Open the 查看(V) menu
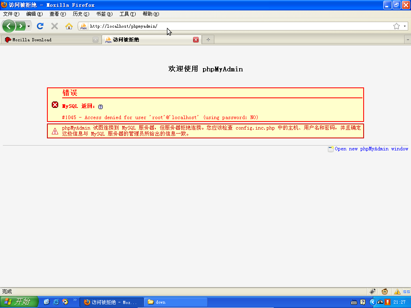The image size is (411, 308). point(58,14)
